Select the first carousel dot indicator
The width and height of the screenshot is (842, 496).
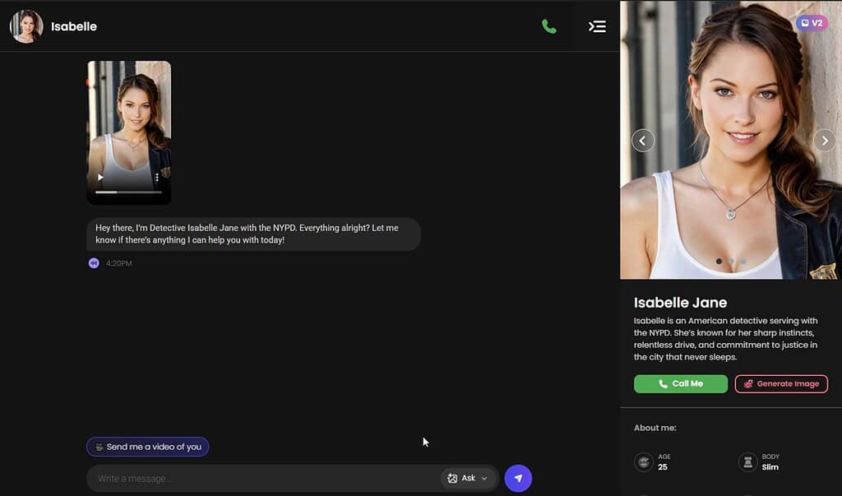[719, 262]
